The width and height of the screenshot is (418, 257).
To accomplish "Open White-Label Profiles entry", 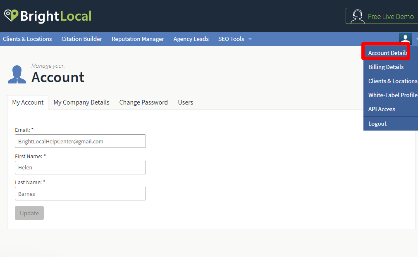I will (393, 95).
